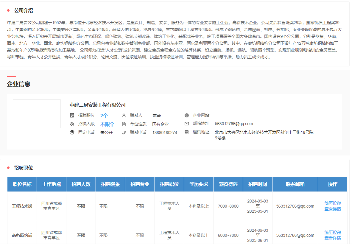Open 查看详情 for 商务履约岗
The width and height of the screenshot is (352, 246).
coord(332,238)
